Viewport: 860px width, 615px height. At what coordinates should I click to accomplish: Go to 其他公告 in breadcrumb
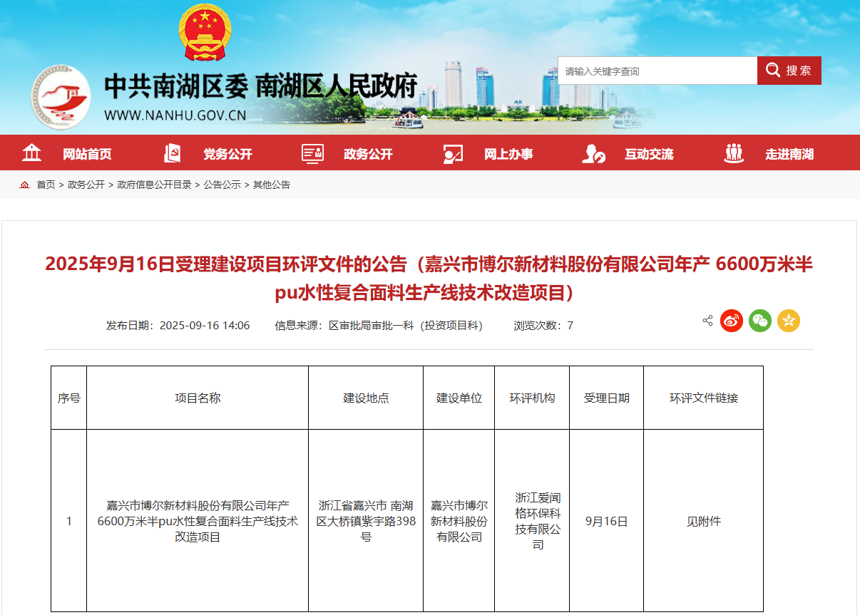272,185
